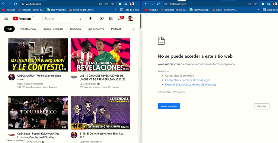
Task: Open Chrome three-dot menu in YouTube window
Action: (x=138, y=4)
